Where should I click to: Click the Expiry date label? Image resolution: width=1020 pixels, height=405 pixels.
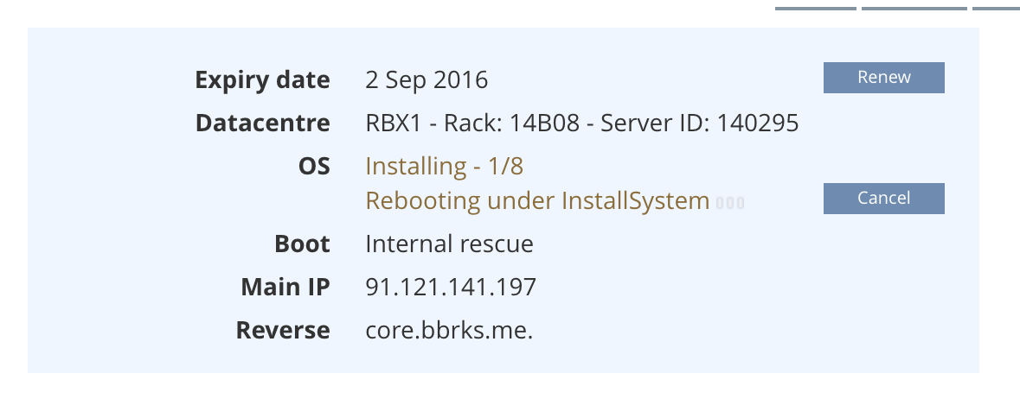point(262,80)
